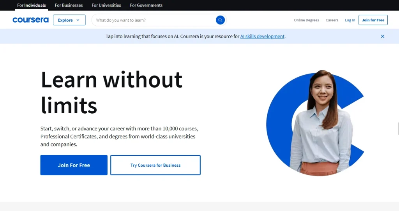Dismiss the AI learning banner with X
The width and height of the screenshot is (399, 211).
point(382,36)
